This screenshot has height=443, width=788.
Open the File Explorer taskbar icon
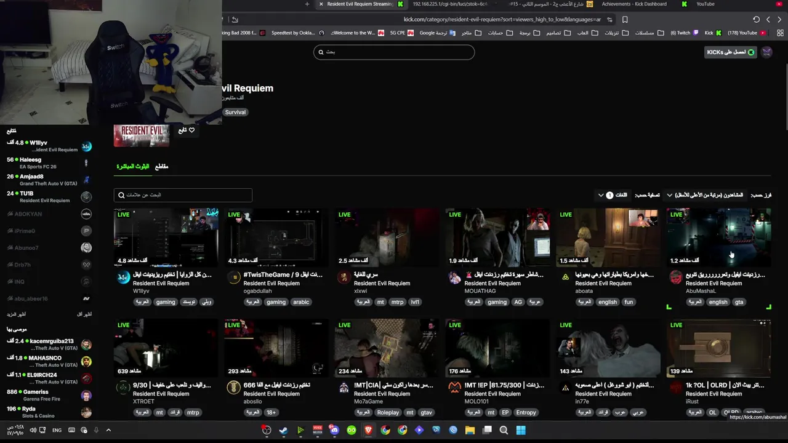(470, 430)
